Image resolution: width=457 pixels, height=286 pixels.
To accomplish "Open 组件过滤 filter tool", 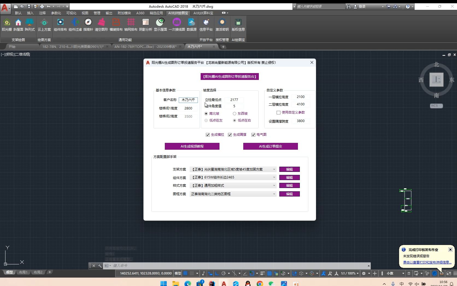I will 75,25.
